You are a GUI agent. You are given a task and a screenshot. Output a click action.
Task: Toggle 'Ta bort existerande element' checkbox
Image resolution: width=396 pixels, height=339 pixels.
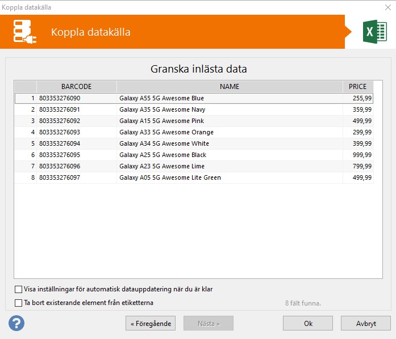[x=19, y=303]
